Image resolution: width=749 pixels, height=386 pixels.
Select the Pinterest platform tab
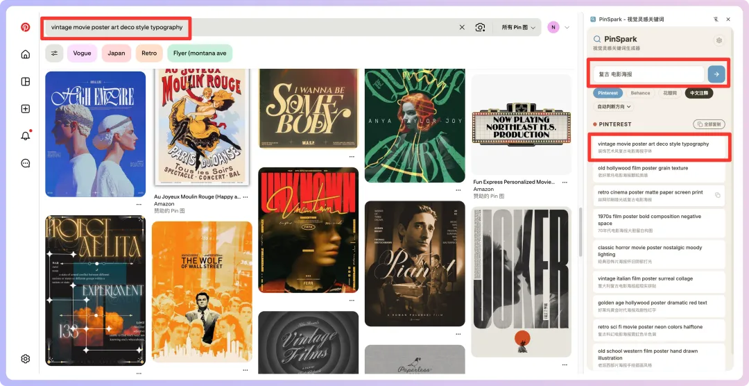(x=608, y=93)
